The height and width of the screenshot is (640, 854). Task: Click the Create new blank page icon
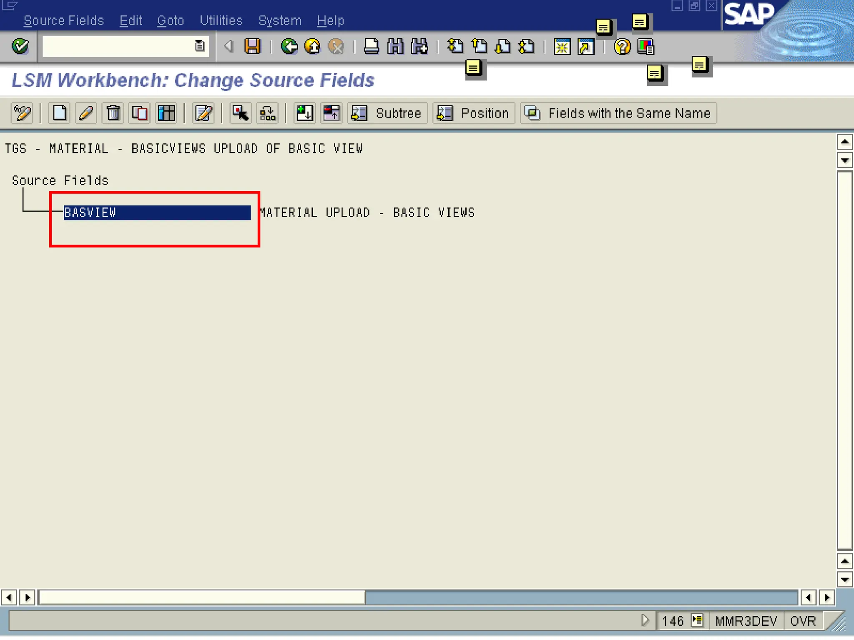[x=60, y=113]
